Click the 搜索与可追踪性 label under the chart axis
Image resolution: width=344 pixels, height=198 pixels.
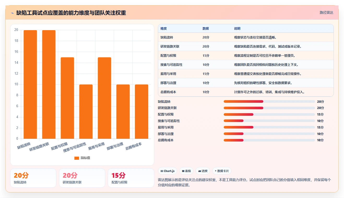point(75,147)
